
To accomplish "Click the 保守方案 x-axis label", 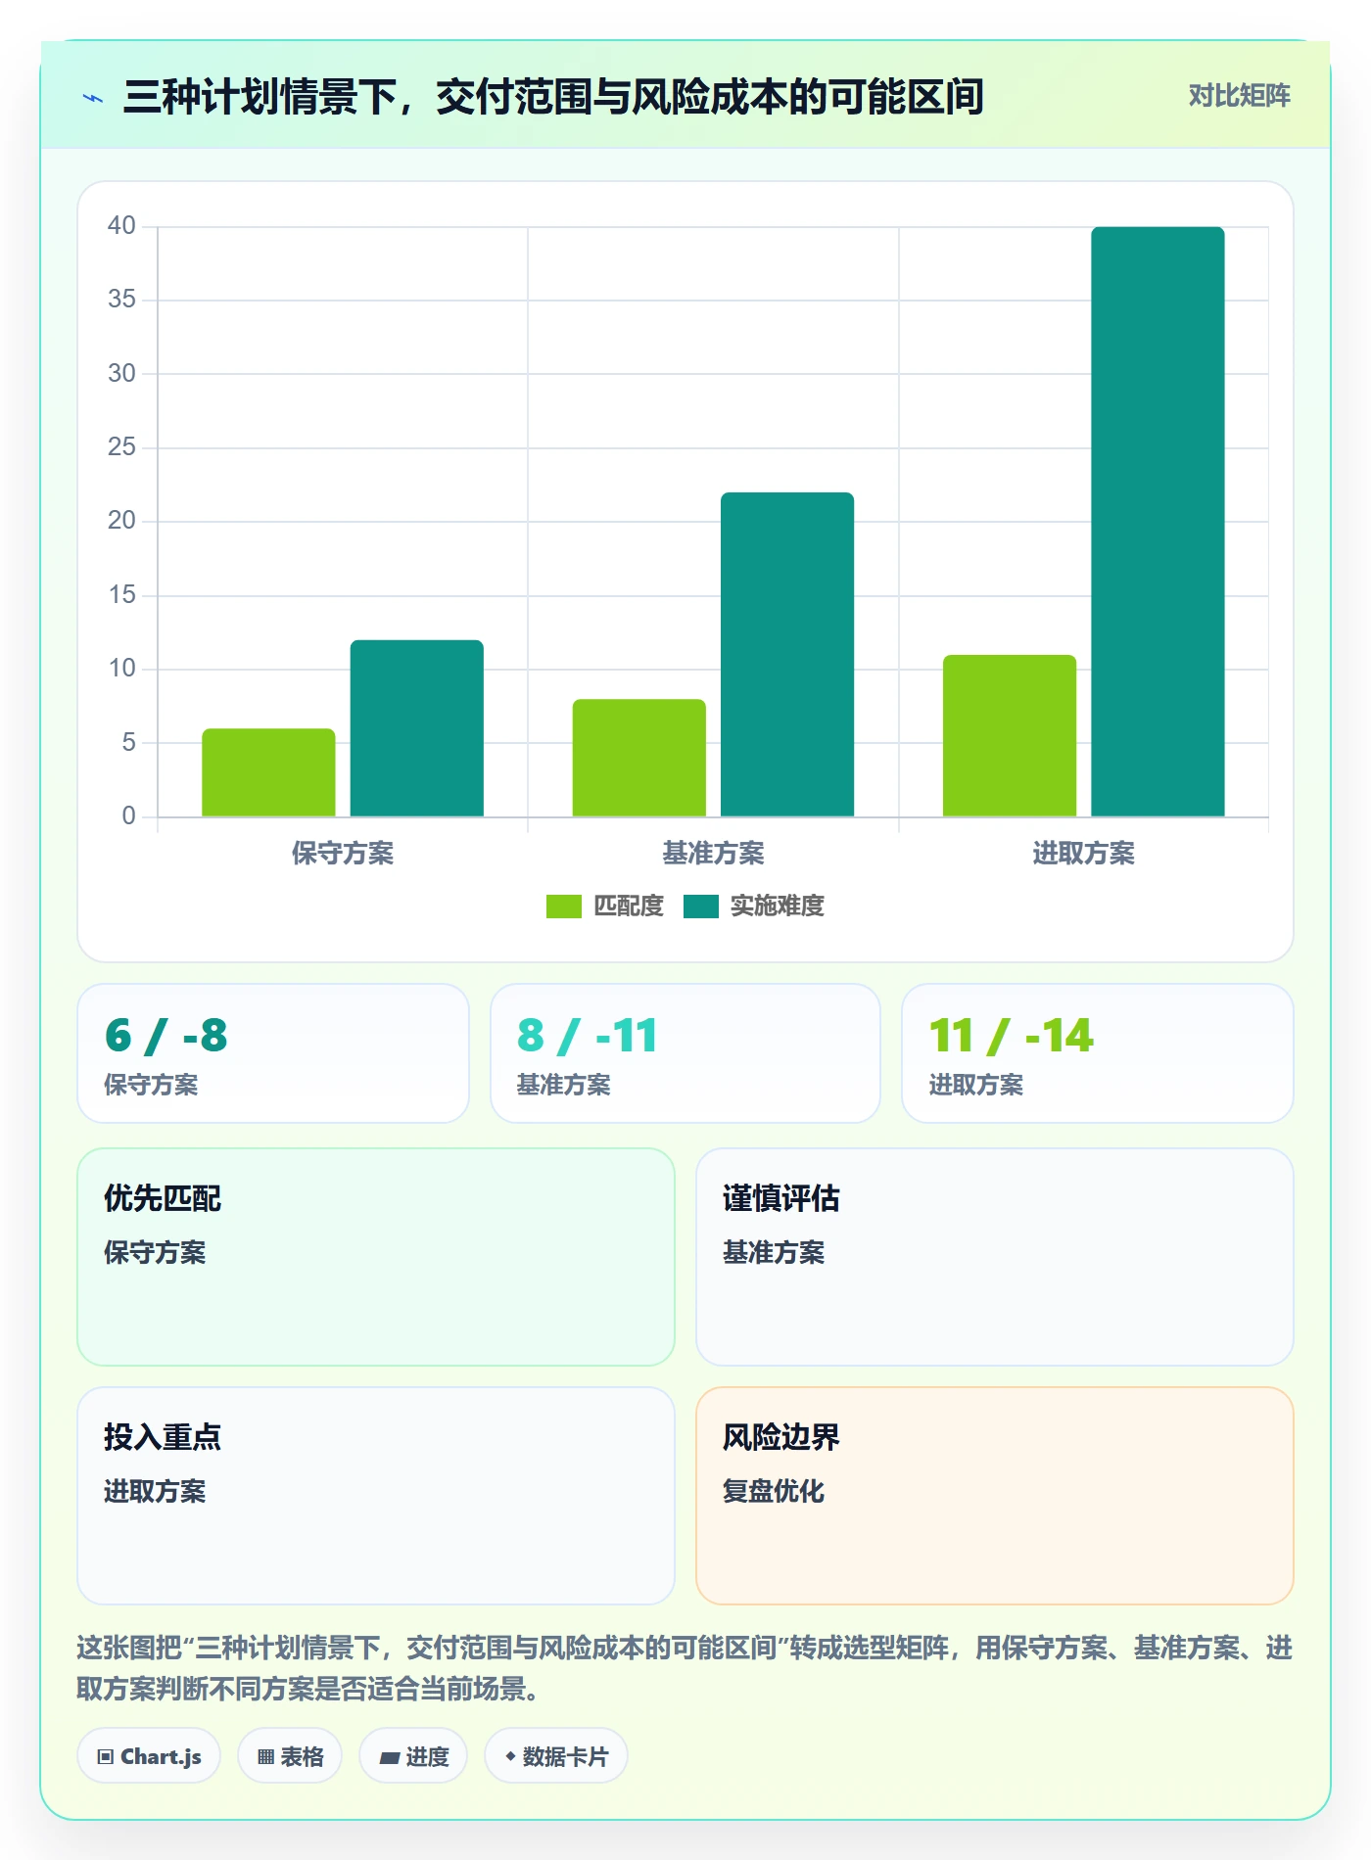I will pyautogui.click(x=343, y=854).
